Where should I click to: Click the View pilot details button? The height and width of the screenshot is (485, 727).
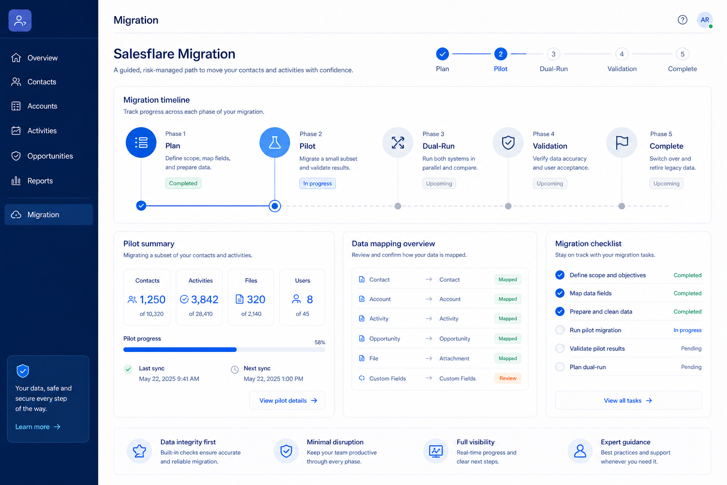287,400
